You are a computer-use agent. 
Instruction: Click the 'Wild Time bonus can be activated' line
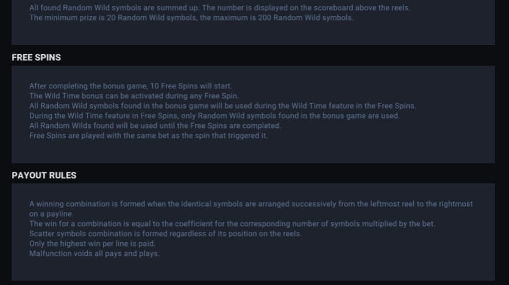[133, 96]
